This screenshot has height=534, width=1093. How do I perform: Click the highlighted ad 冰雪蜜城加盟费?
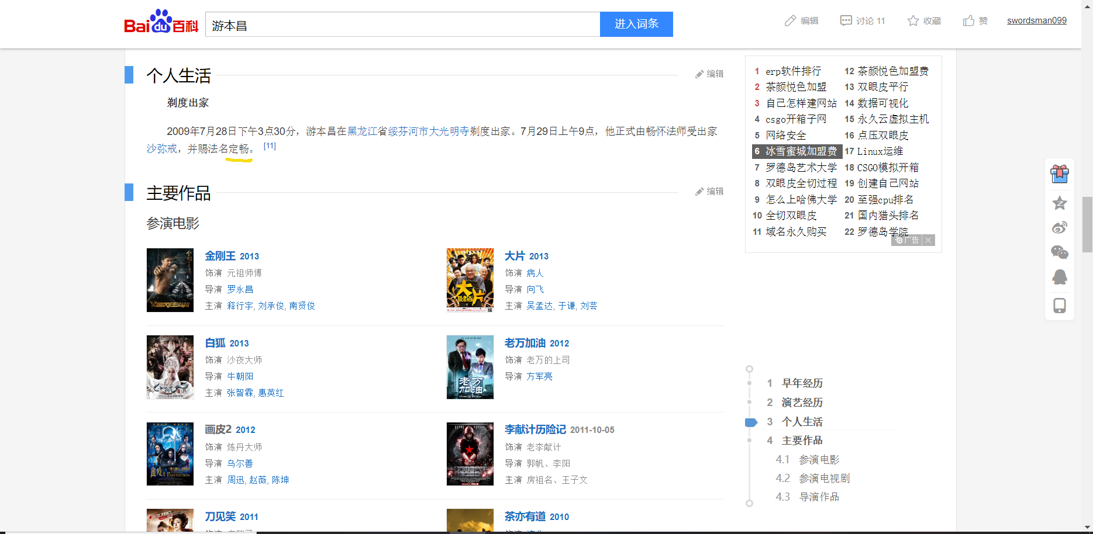(797, 151)
